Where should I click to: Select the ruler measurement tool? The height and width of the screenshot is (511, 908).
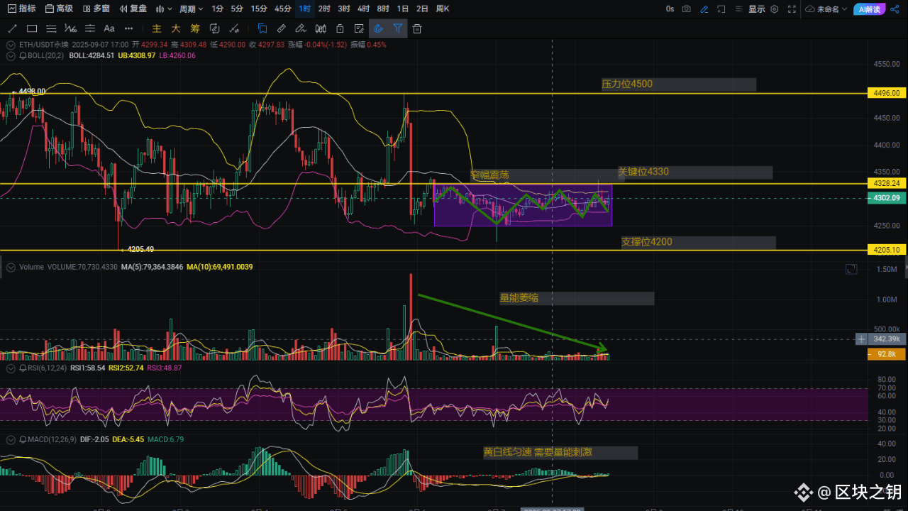[281, 28]
